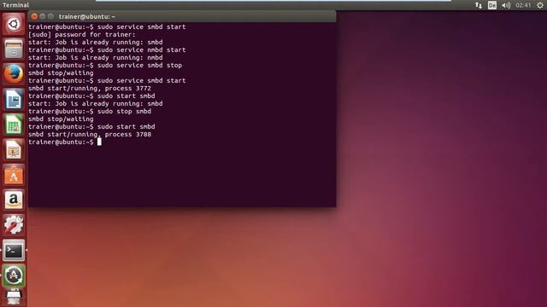Launch Firefox web browser

coord(14,74)
